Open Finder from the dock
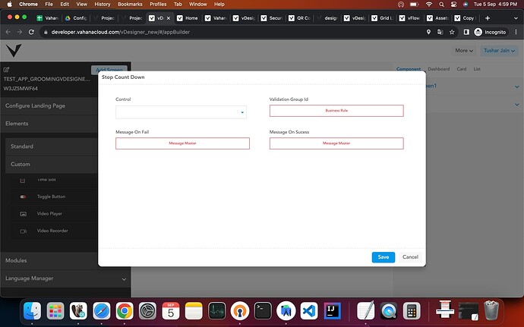Screen dimensions: 524x327 tap(32, 311)
